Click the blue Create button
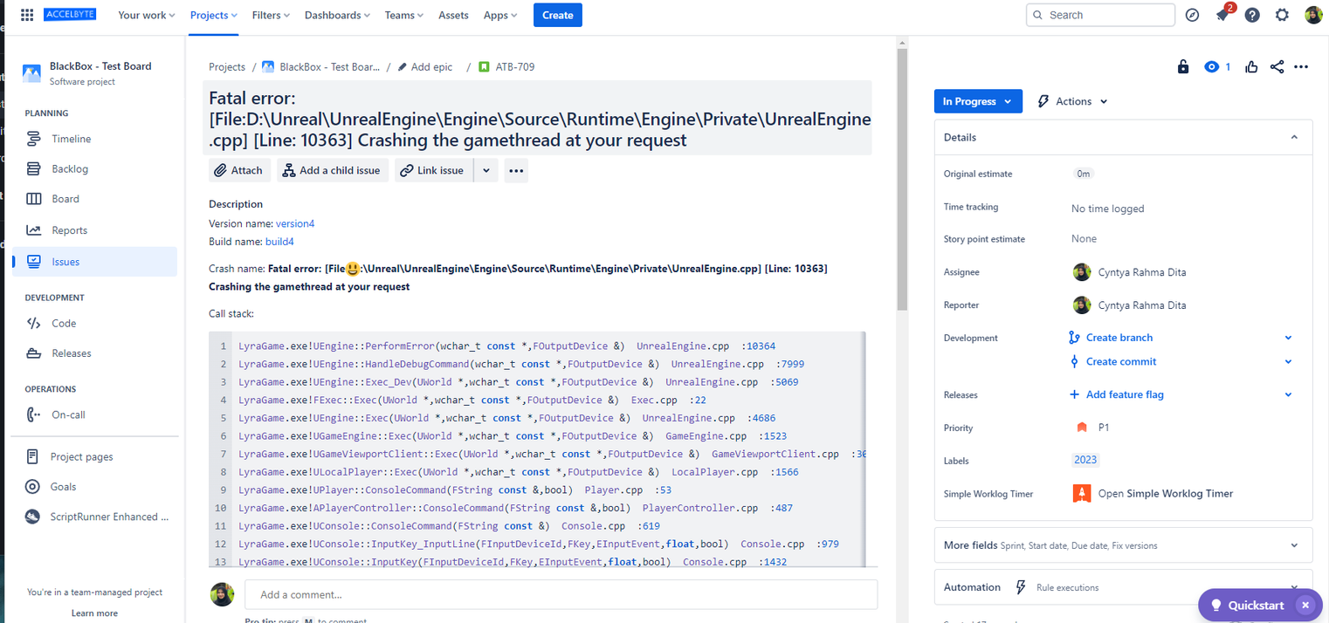The image size is (1329, 623). (558, 15)
